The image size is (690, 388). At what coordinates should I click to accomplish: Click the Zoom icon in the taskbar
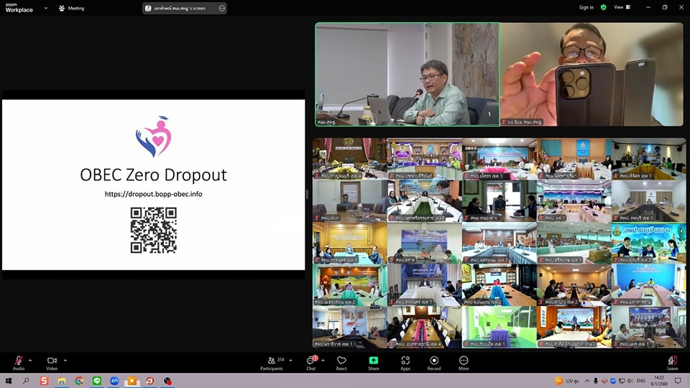pos(114,381)
